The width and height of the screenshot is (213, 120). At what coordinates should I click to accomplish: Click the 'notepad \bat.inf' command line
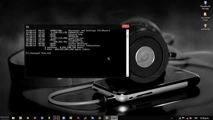pyautogui.click(x=38, y=53)
